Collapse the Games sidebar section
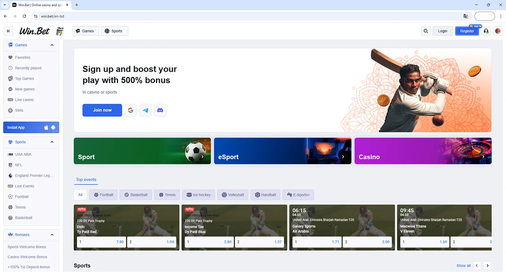The width and height of the screenshot is (506, 272). (52, 45)
